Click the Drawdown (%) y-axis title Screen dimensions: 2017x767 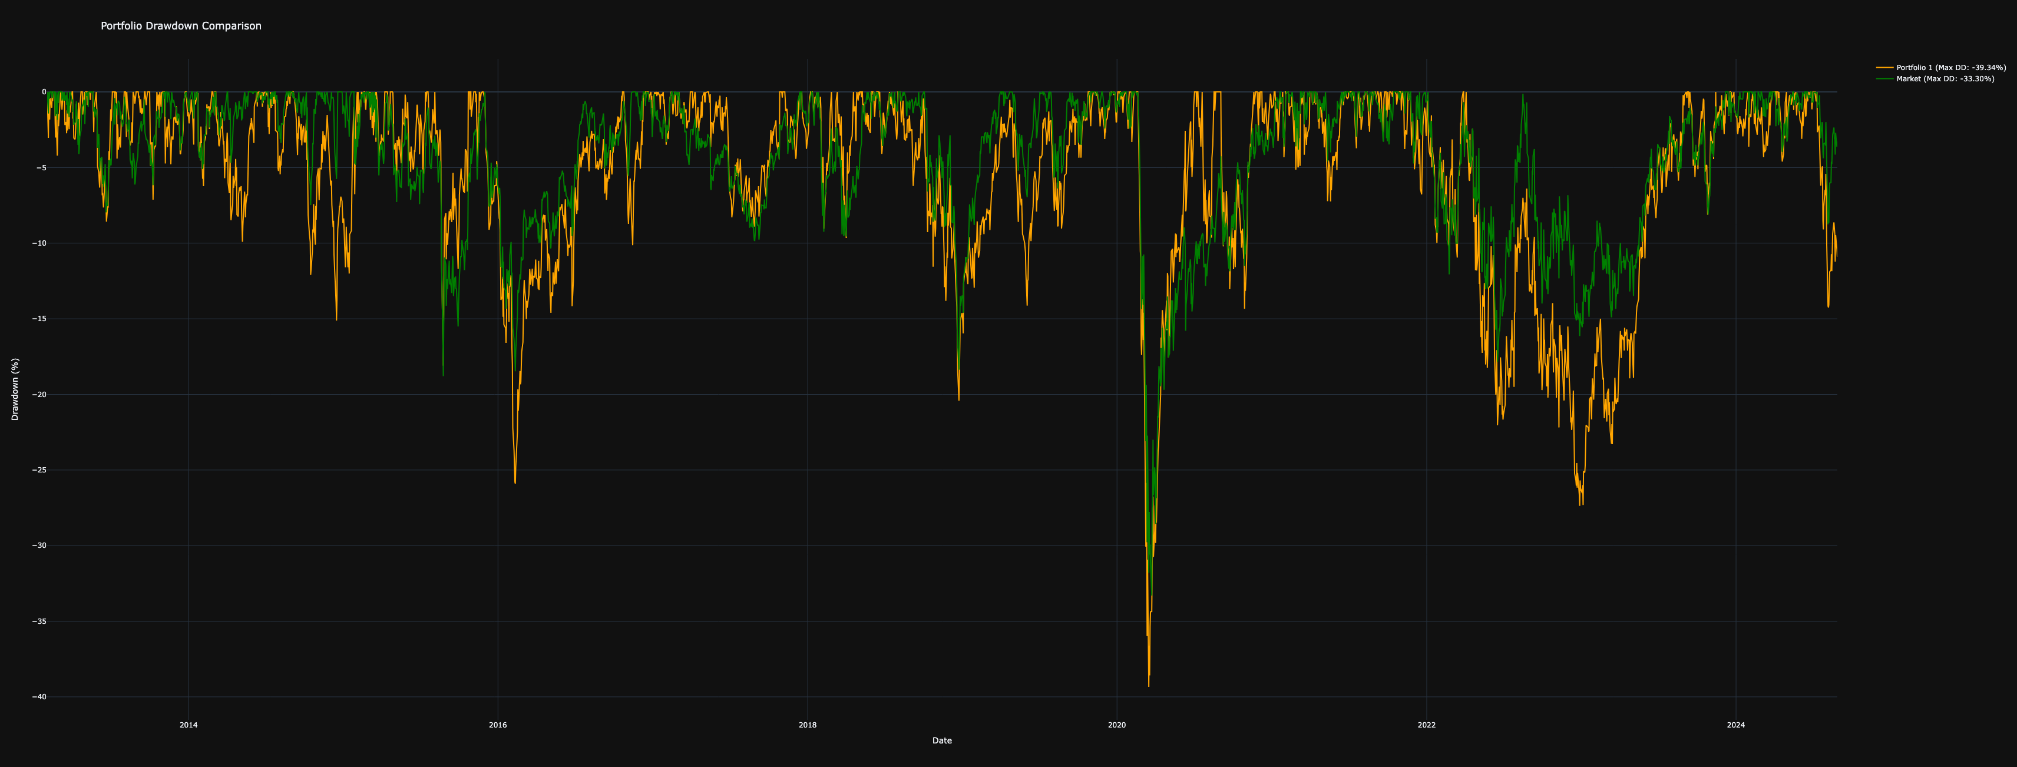tap(15, 389)
